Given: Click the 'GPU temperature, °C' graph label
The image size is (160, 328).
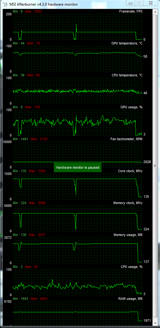Looking at the screenshot, I should click(x=127, y=43).
